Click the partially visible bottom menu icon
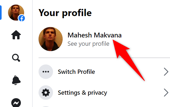The width and height of the screenshot is (170, 107). coord(46,106)
